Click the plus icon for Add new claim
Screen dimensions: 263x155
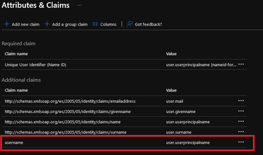pos(7,24)
